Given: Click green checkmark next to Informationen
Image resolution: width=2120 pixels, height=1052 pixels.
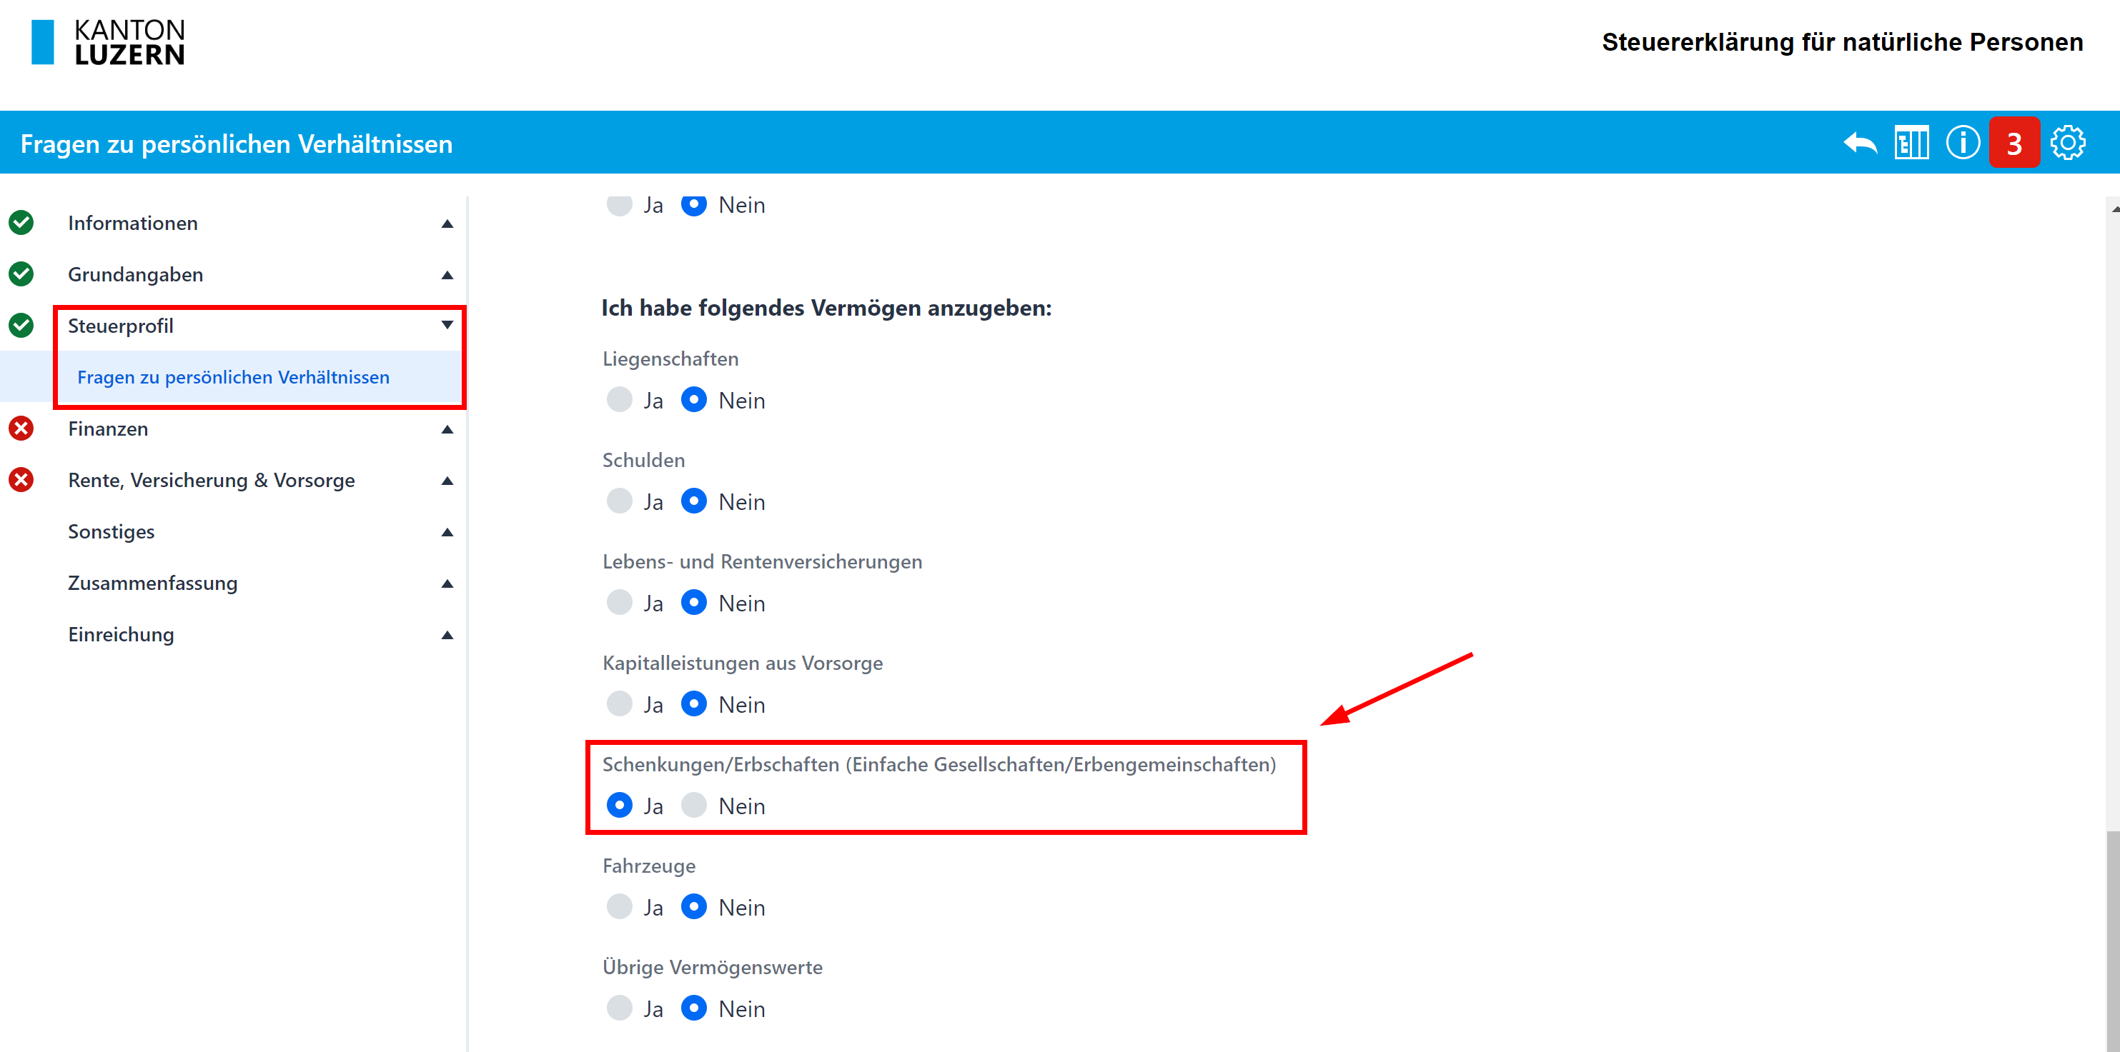Looking at the screenshot, I should 21,223.
